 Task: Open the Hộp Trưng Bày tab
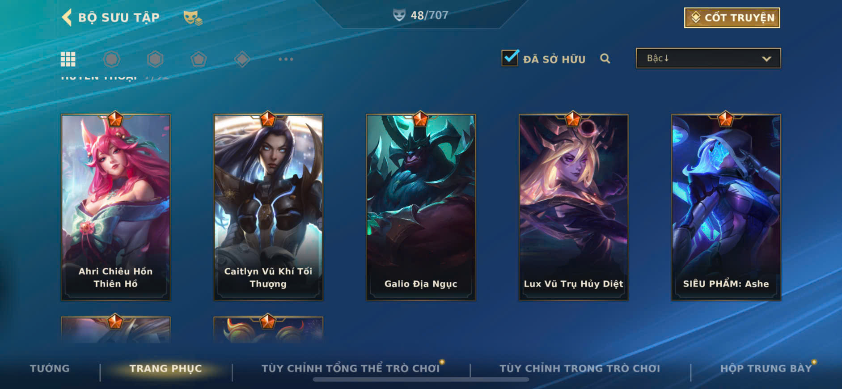pos(766,368)
